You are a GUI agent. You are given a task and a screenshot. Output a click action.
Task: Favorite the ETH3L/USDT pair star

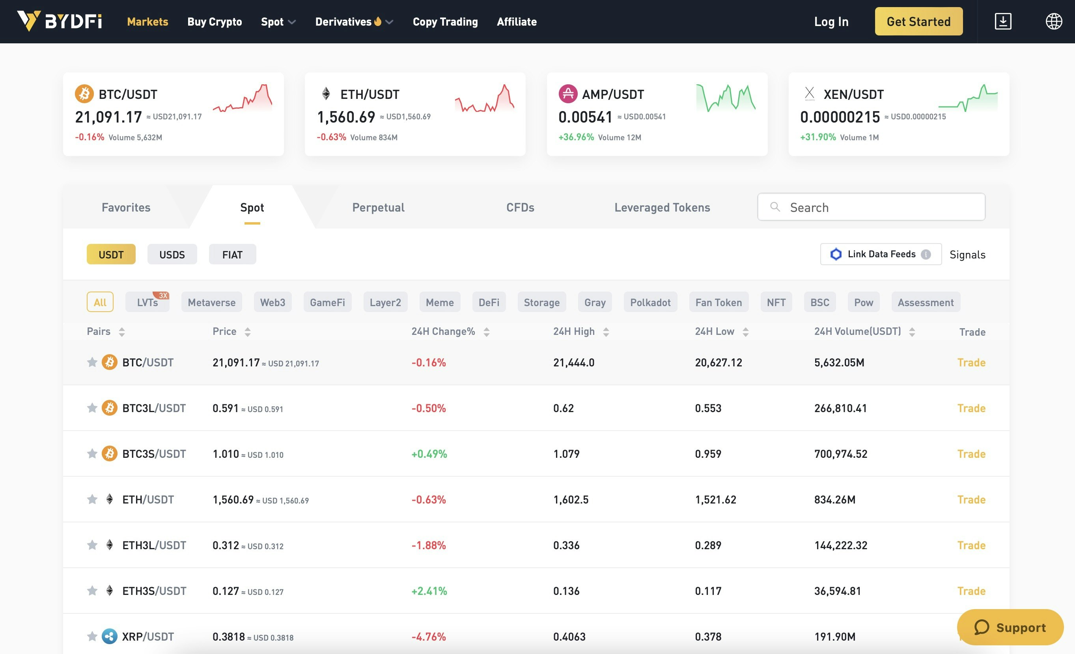coord(92,544)
